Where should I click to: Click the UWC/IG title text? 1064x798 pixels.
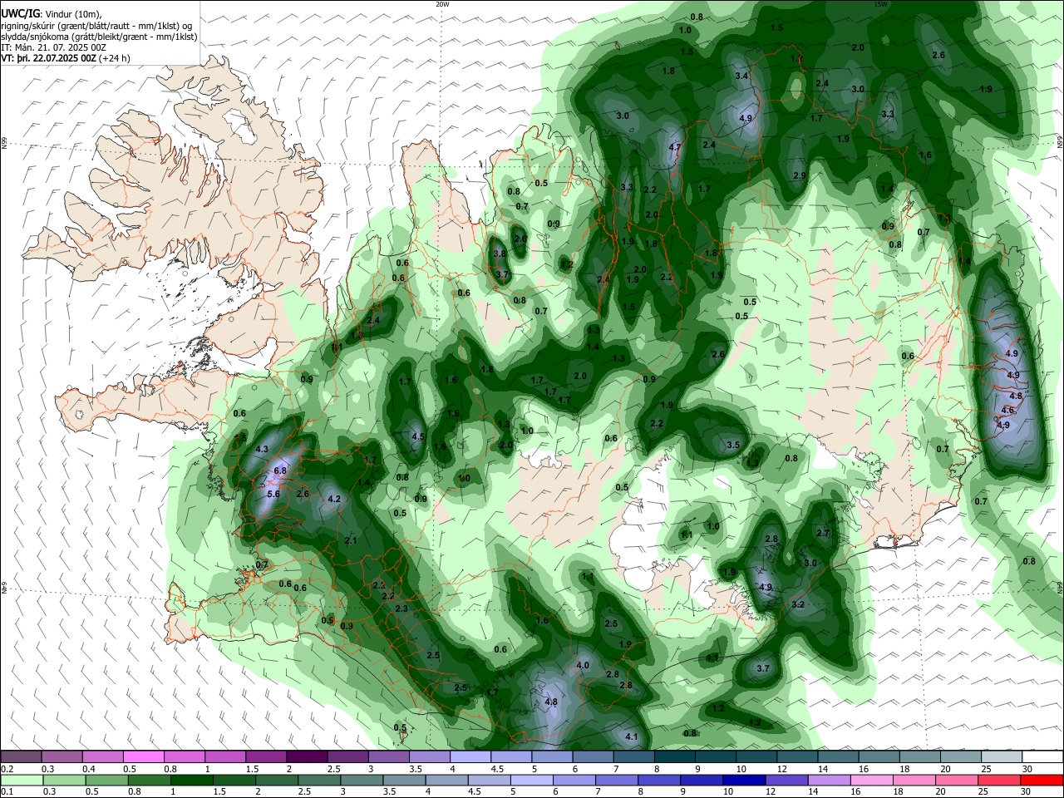coord(21,13)
